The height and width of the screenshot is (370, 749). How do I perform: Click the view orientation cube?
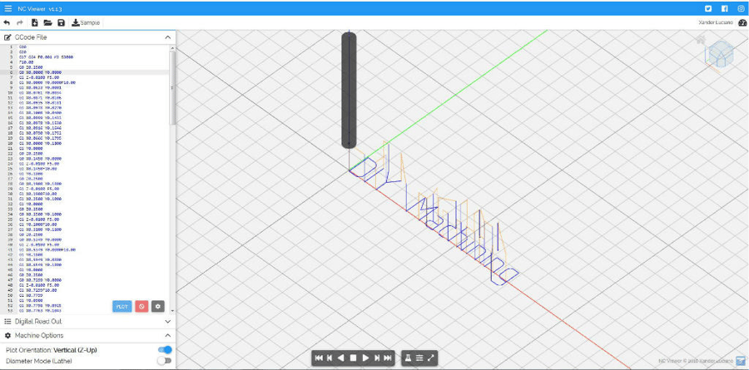pos(719,54)
